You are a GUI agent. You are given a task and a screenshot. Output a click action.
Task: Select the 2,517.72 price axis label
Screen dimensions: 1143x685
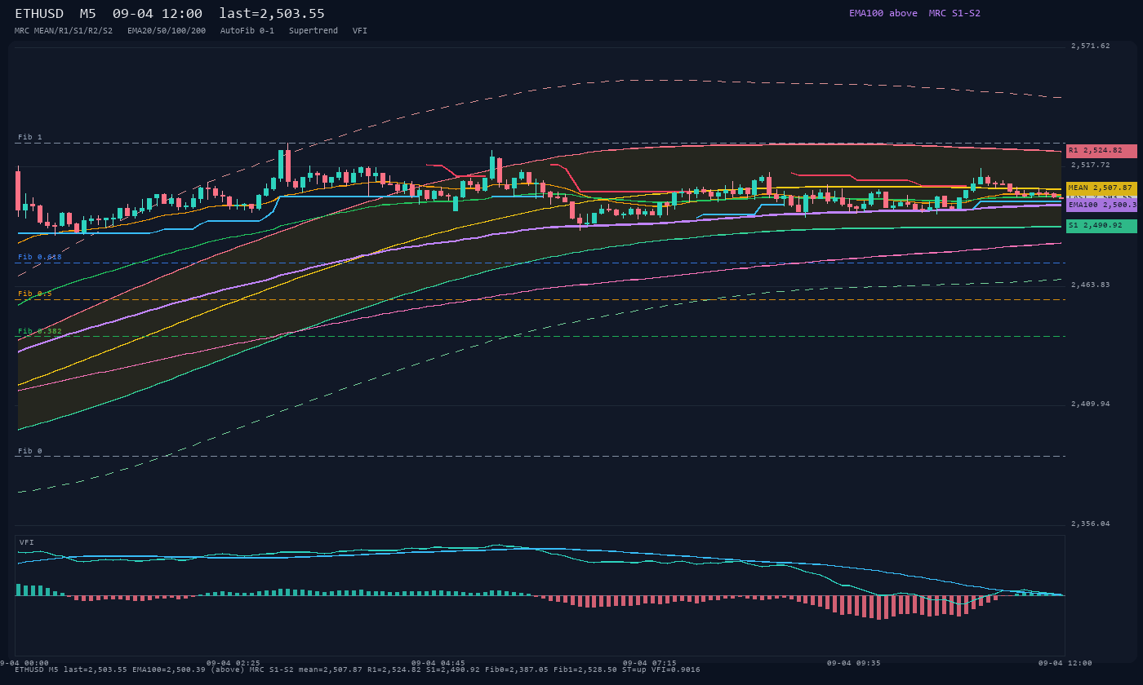[x=1091, y=165]
